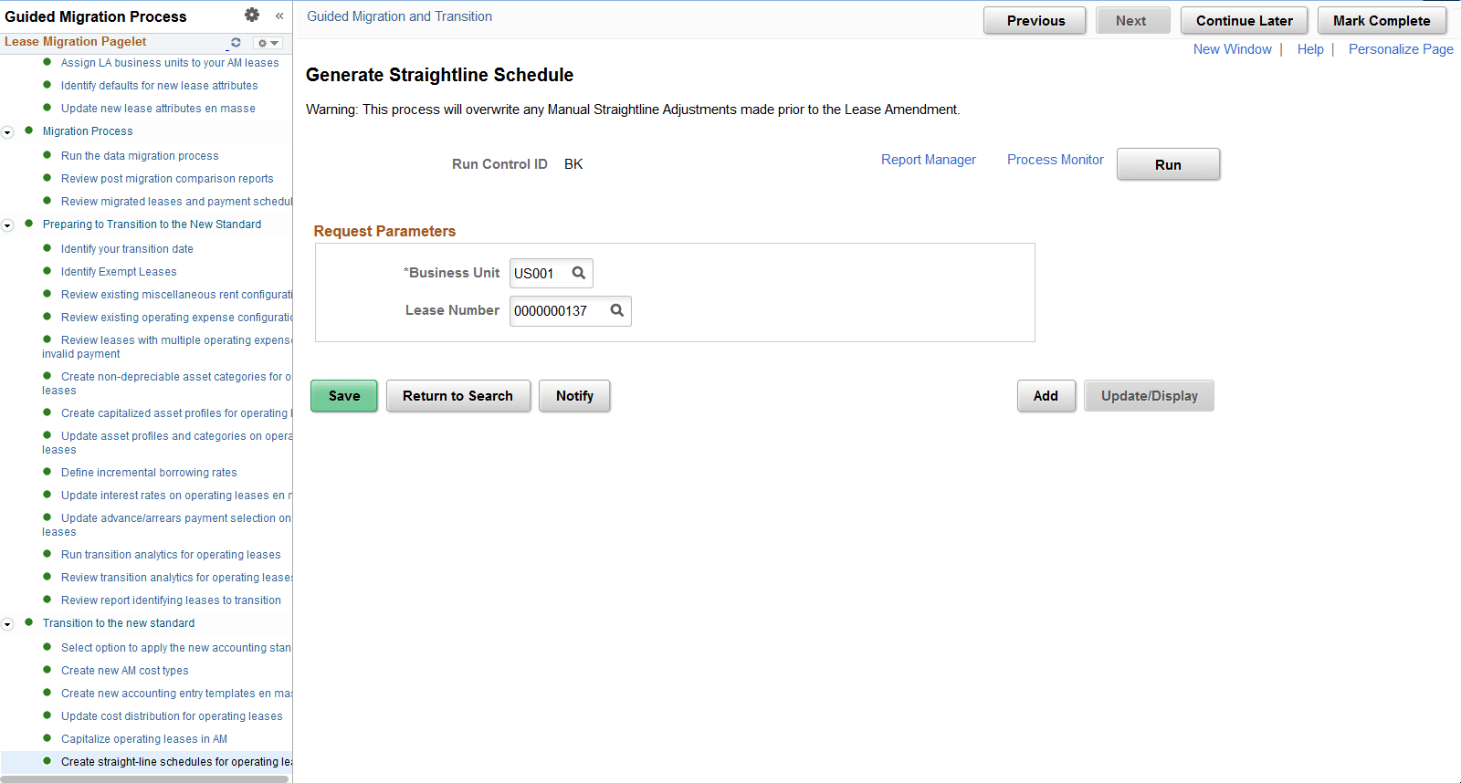Open the Process Monitor

pos(1055,159)
